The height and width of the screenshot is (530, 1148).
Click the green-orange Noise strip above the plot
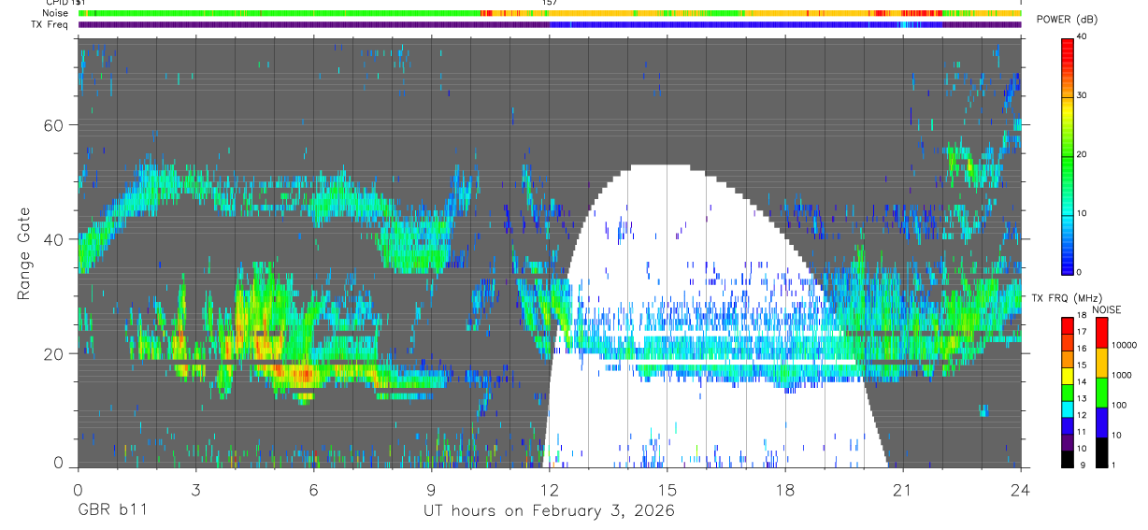pos(550,13)
